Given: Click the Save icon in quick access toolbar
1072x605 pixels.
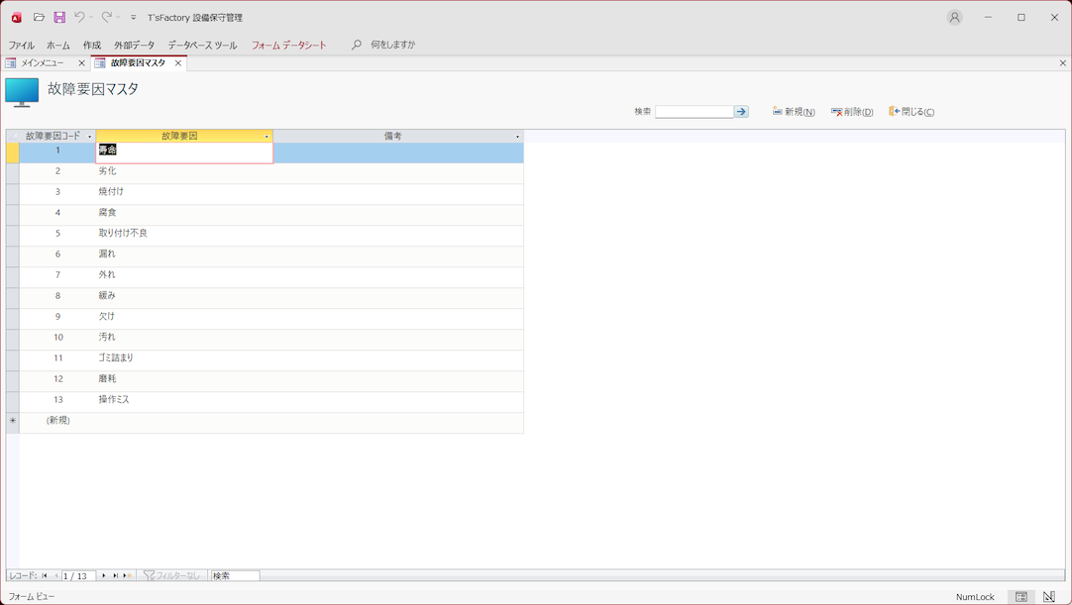Looking at the screenshot, I should click(x=59, y=18).
